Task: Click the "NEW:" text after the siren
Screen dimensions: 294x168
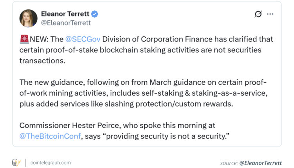Action: tap(38, 39)
